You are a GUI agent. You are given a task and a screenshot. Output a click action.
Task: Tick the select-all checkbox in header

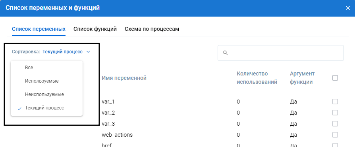pyautogui.click(x=335, y=78)
